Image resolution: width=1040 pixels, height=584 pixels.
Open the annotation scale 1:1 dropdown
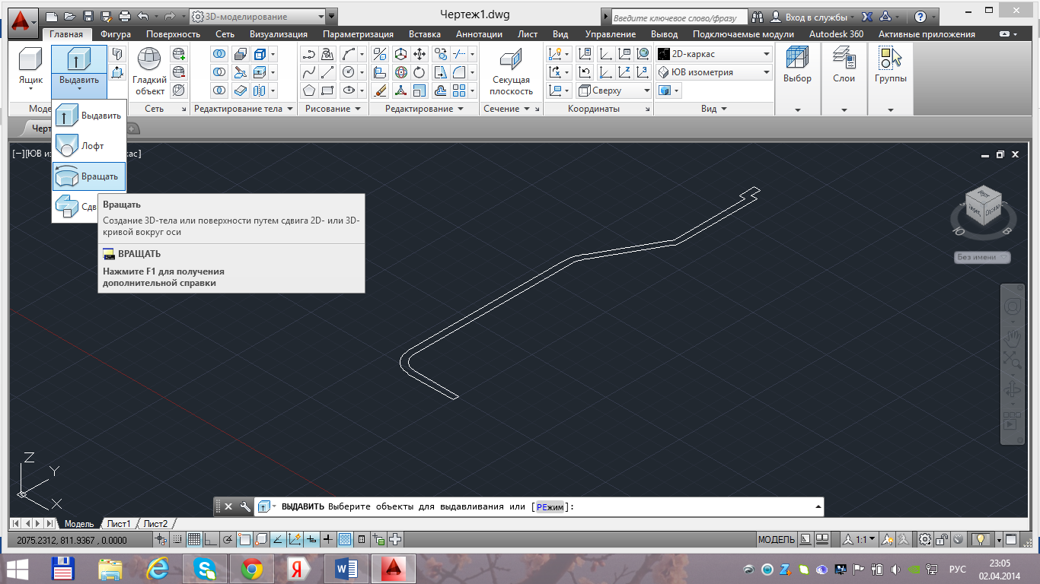click(859, 540)
